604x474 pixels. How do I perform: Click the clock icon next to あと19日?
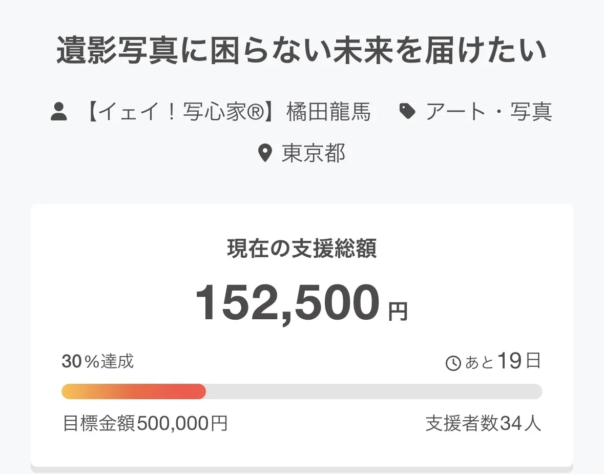coord(454,363)
